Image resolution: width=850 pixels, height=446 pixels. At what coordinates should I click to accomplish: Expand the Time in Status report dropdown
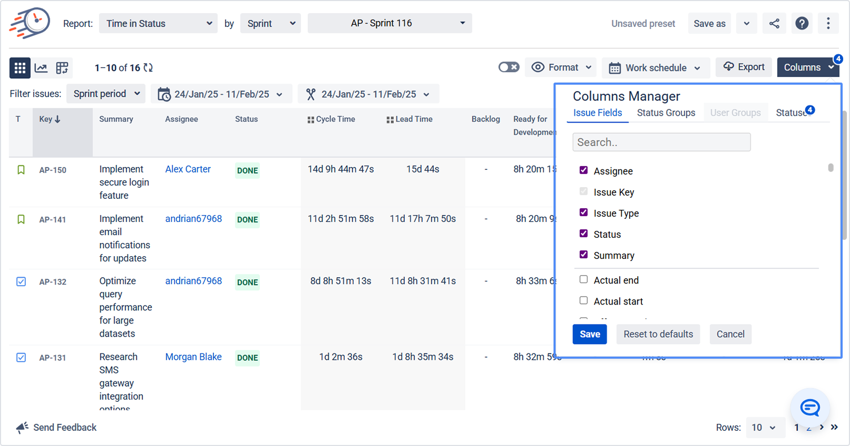point(158,24)
